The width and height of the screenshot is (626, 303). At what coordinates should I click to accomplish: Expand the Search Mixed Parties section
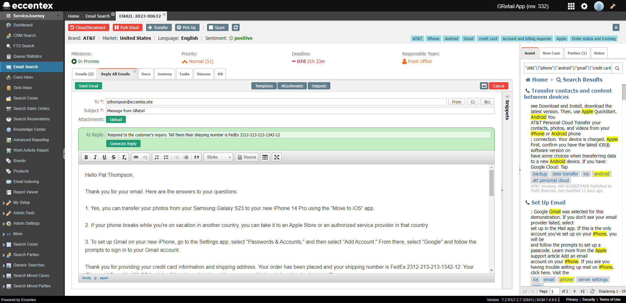(x=4, y=286)
